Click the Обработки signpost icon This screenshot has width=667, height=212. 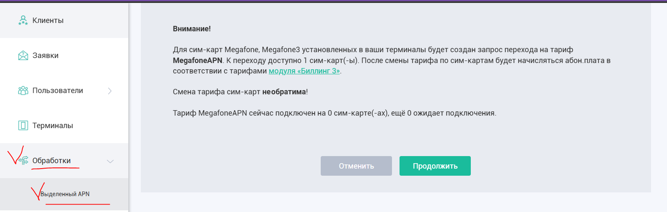[x=24, y=161]
